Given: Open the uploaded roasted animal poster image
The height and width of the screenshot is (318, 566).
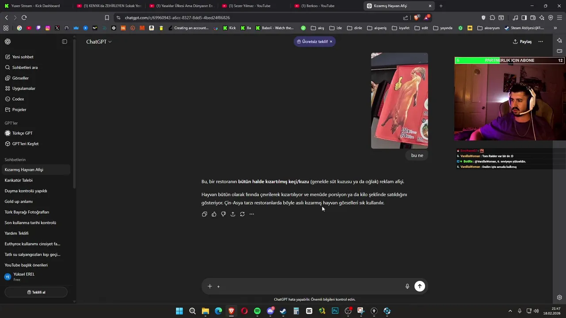Looking at the screenshot, I should (399, 101).
